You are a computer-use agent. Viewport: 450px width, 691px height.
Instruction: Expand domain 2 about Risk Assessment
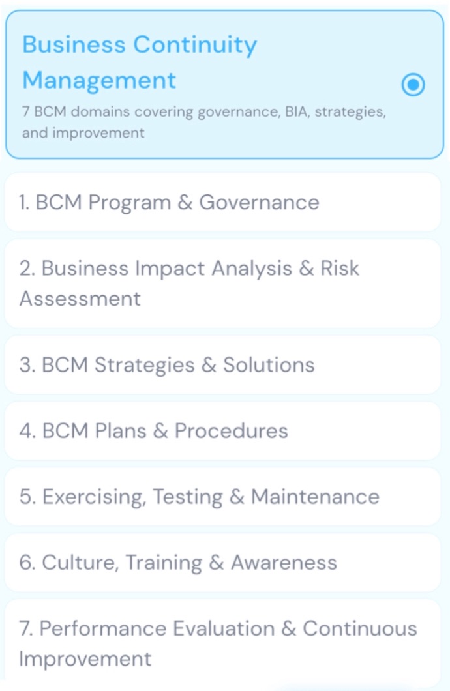click(223, 284)
